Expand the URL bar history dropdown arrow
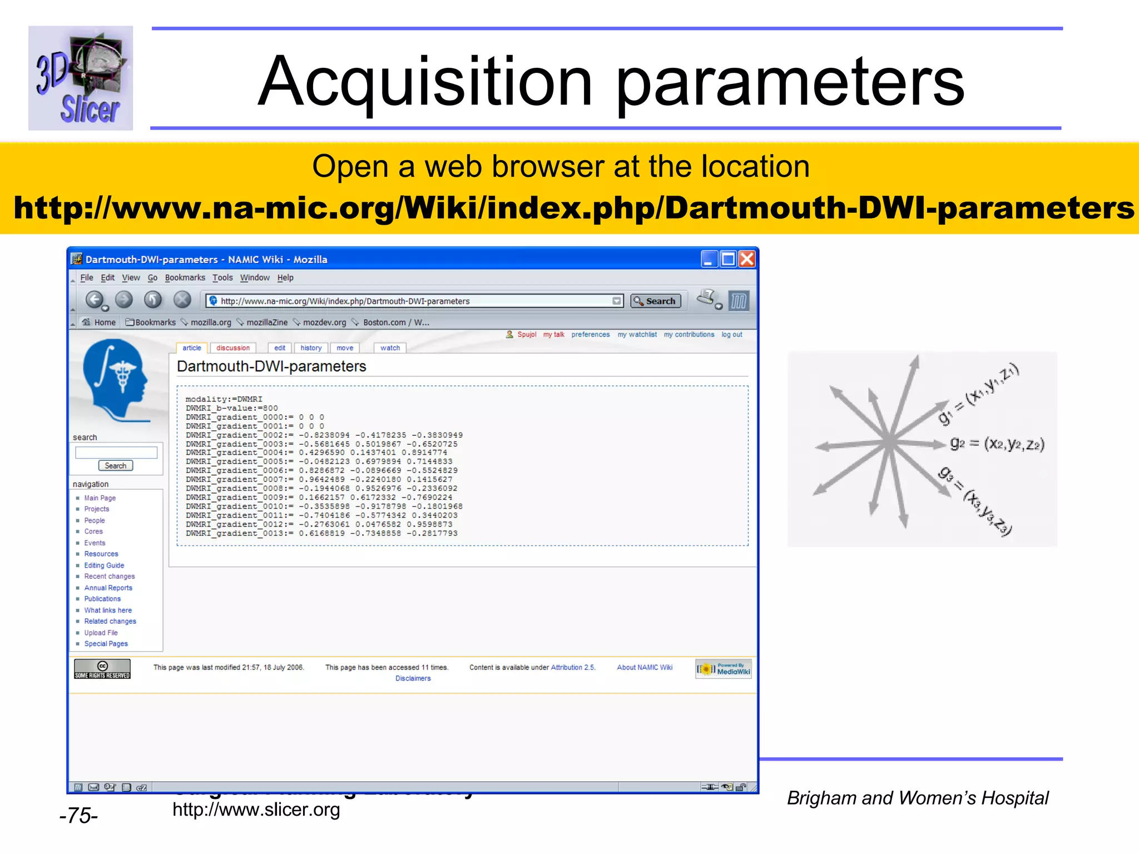 pos(617,301)
